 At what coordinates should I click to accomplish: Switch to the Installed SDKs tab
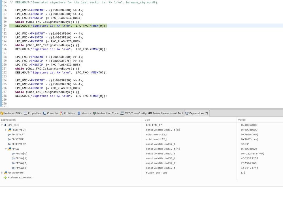(x=11, y=113)
